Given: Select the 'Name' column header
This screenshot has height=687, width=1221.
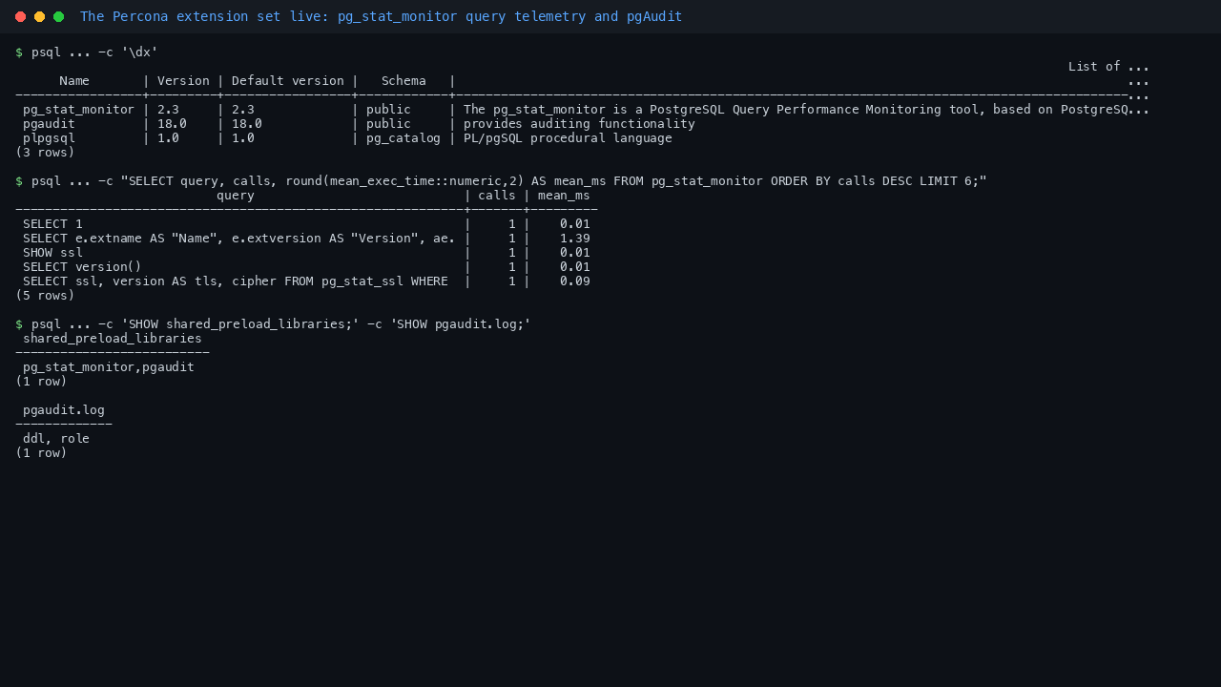Looking at the screenshot, I should tap(74, 81).
